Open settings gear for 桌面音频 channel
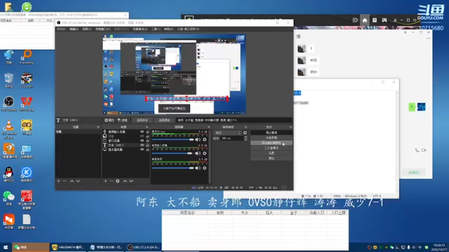 pos(204,168)
